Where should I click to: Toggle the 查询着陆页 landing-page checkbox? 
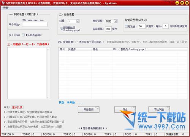coord(61,29)
